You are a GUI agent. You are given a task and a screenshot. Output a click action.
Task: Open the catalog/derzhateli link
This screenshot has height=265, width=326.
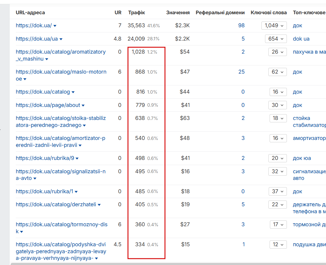point(56,204)
